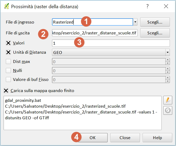This screenshot has width=176, height=146.
Task: Decrease the Nulli value with down arrow
Action: click(168, 72)
